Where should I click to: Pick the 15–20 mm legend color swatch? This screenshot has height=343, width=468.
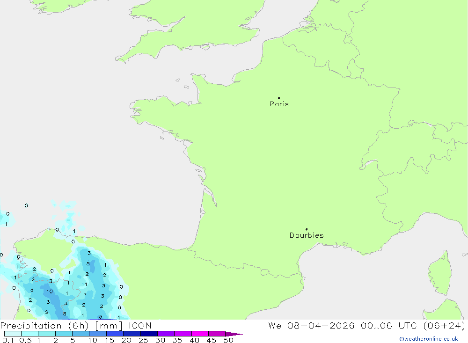pos(115,334)
